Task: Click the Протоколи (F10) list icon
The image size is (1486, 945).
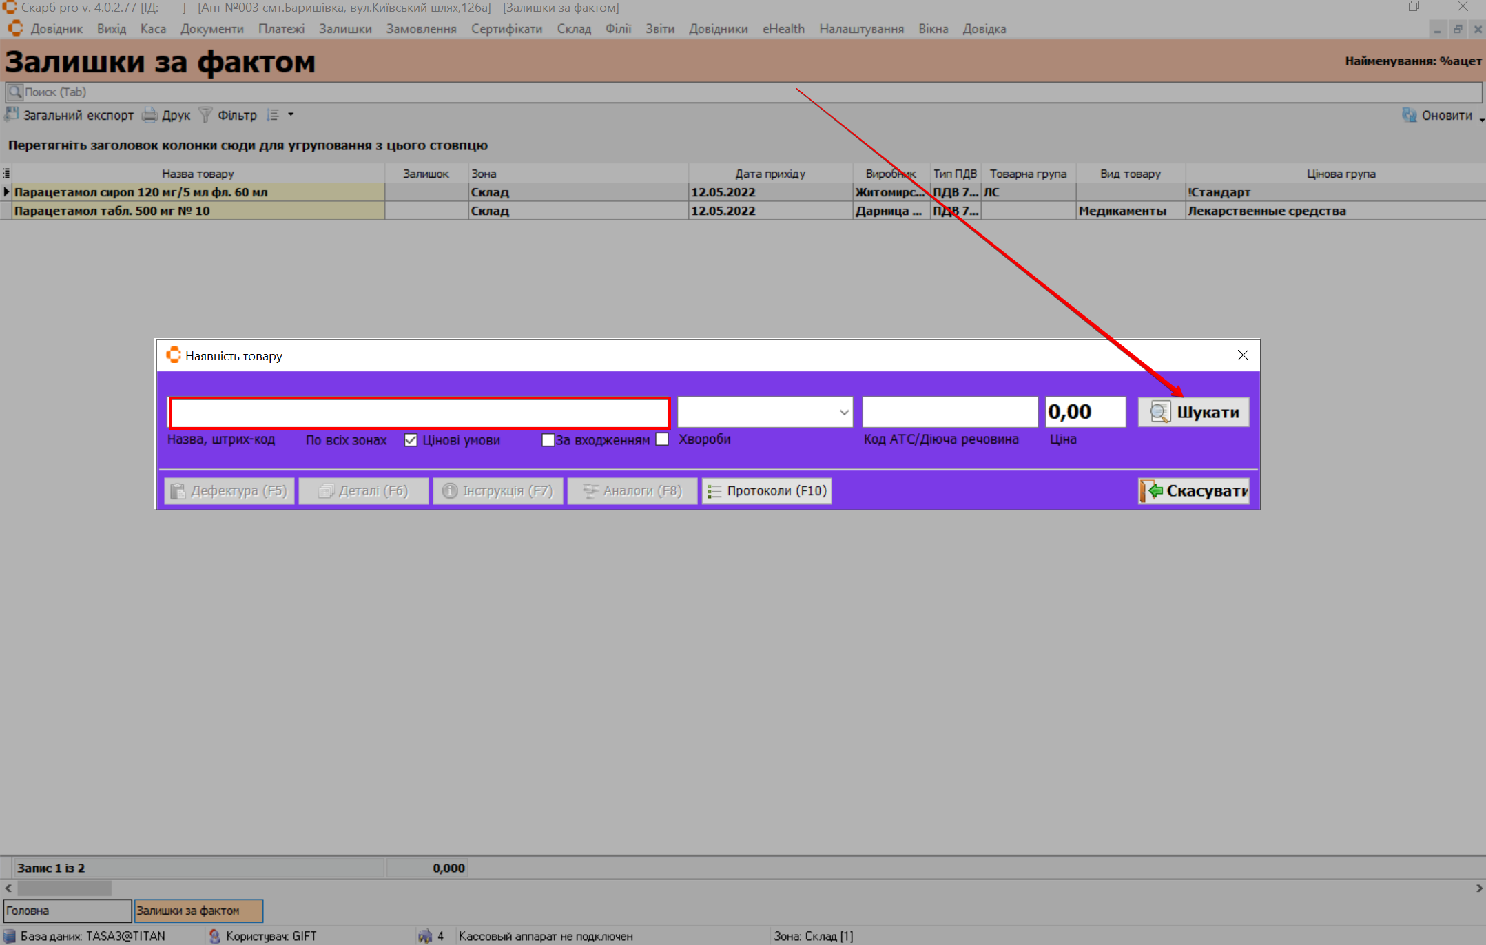Action: point(714,491)
